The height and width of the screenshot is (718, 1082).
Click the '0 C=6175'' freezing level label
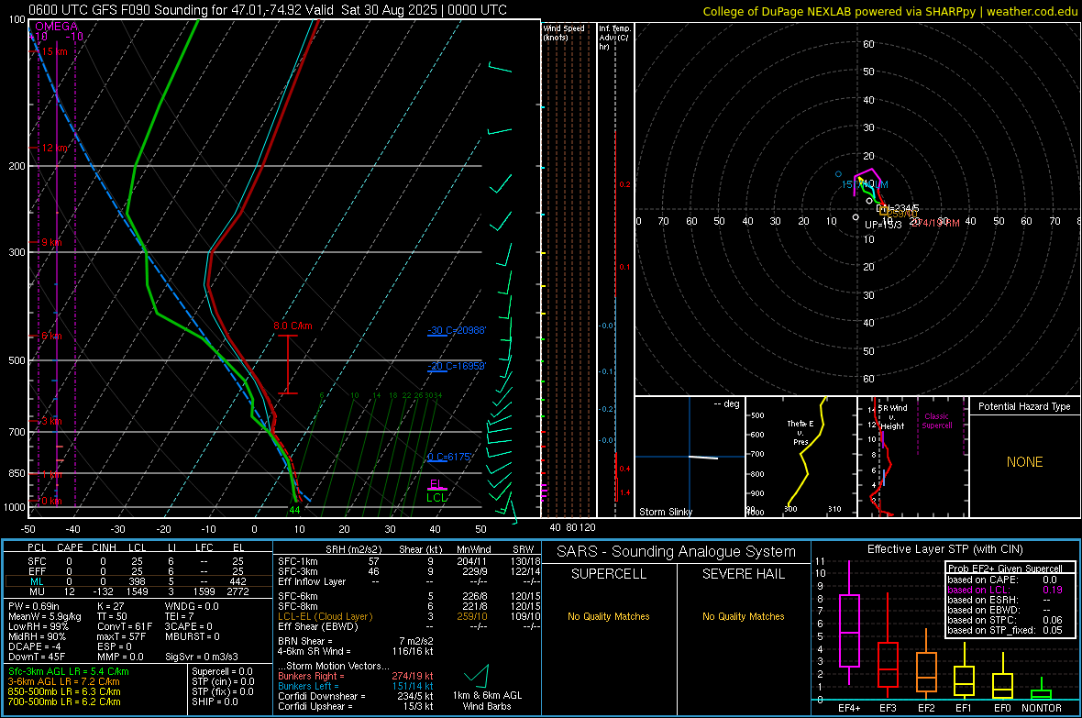click(x=449, y=457)
